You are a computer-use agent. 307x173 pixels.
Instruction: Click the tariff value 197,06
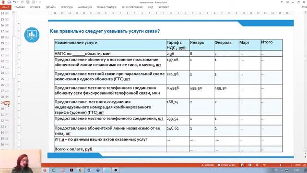[x=173, y=60]
